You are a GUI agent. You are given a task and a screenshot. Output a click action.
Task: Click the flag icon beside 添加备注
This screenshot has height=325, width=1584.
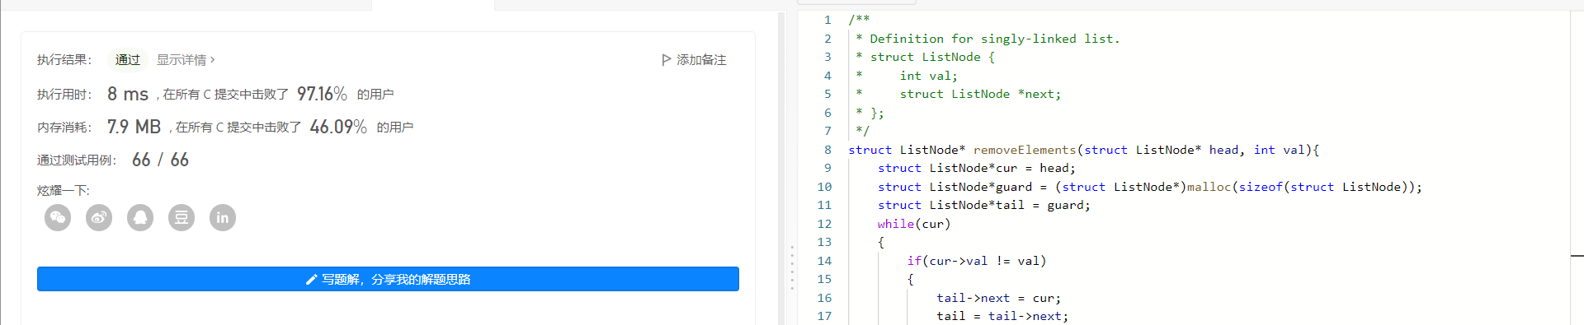point(667,60)
